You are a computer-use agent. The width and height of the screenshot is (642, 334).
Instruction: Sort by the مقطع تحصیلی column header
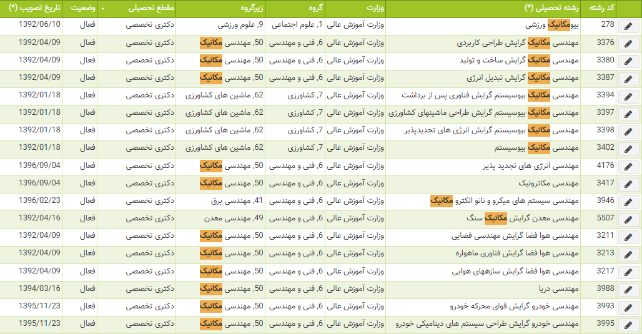click(x=151, y=9)
